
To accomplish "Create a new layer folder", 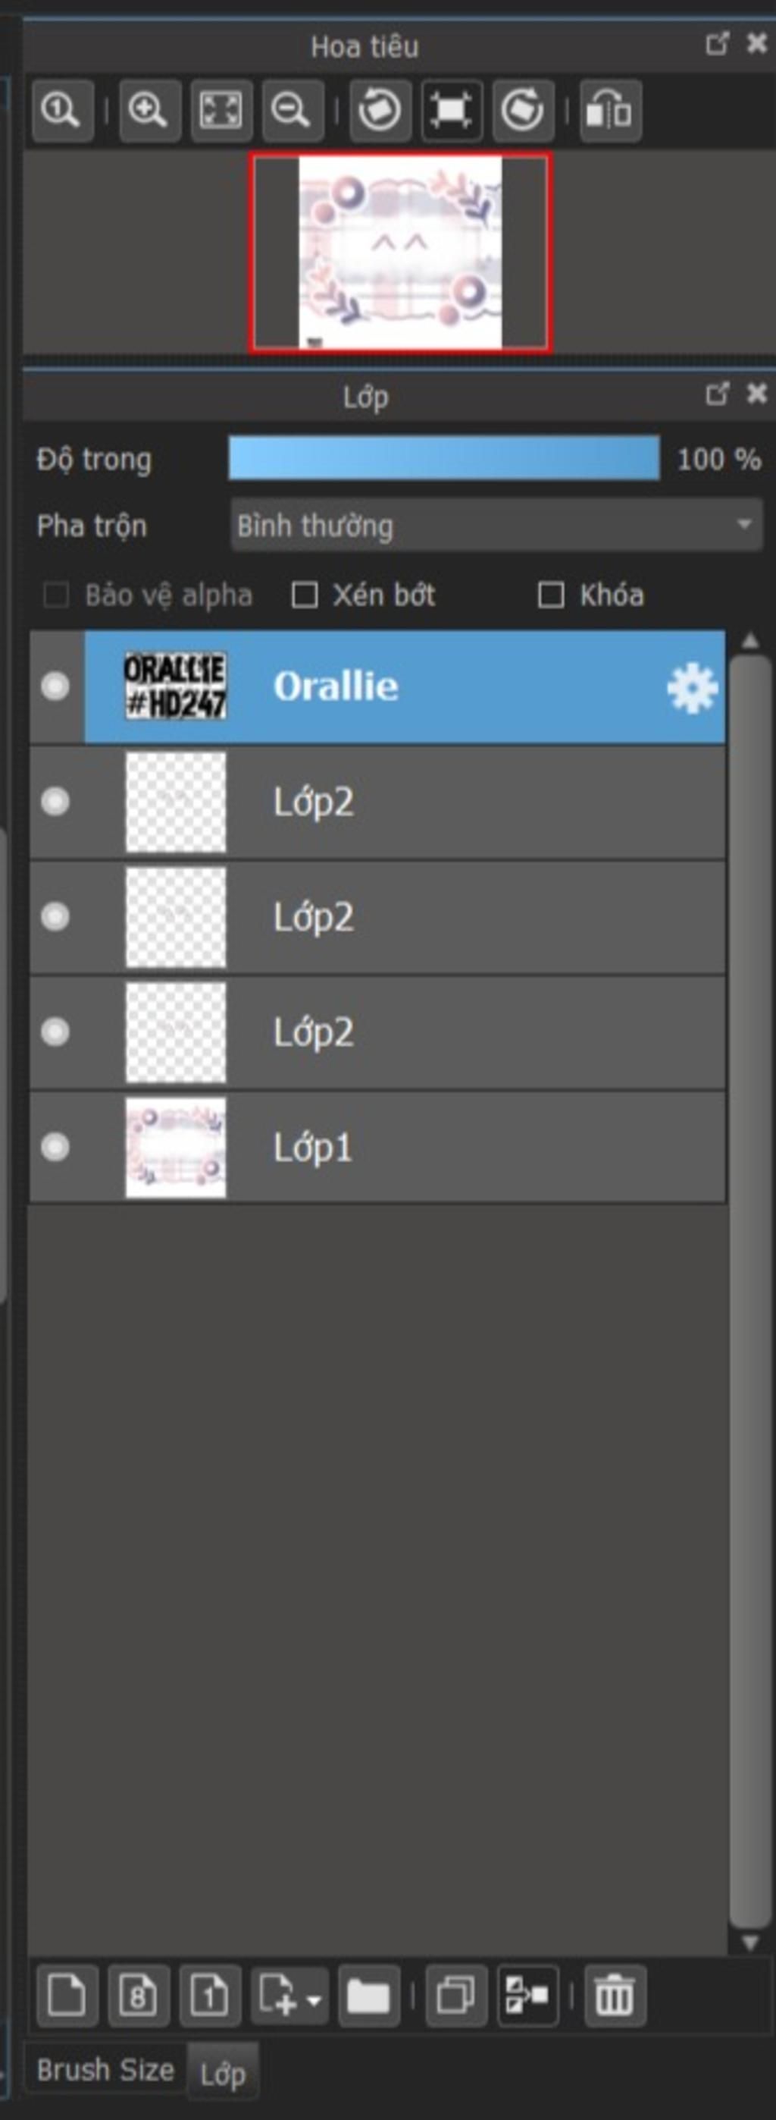I will coord(368,1996).
